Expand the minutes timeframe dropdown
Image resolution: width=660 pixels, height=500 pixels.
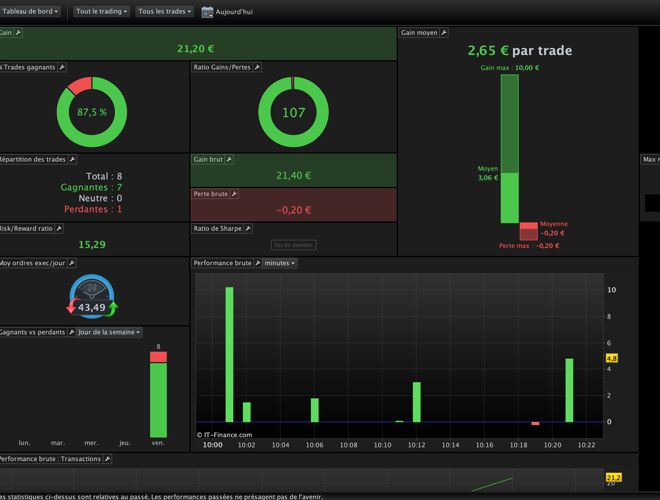point(279,263)
